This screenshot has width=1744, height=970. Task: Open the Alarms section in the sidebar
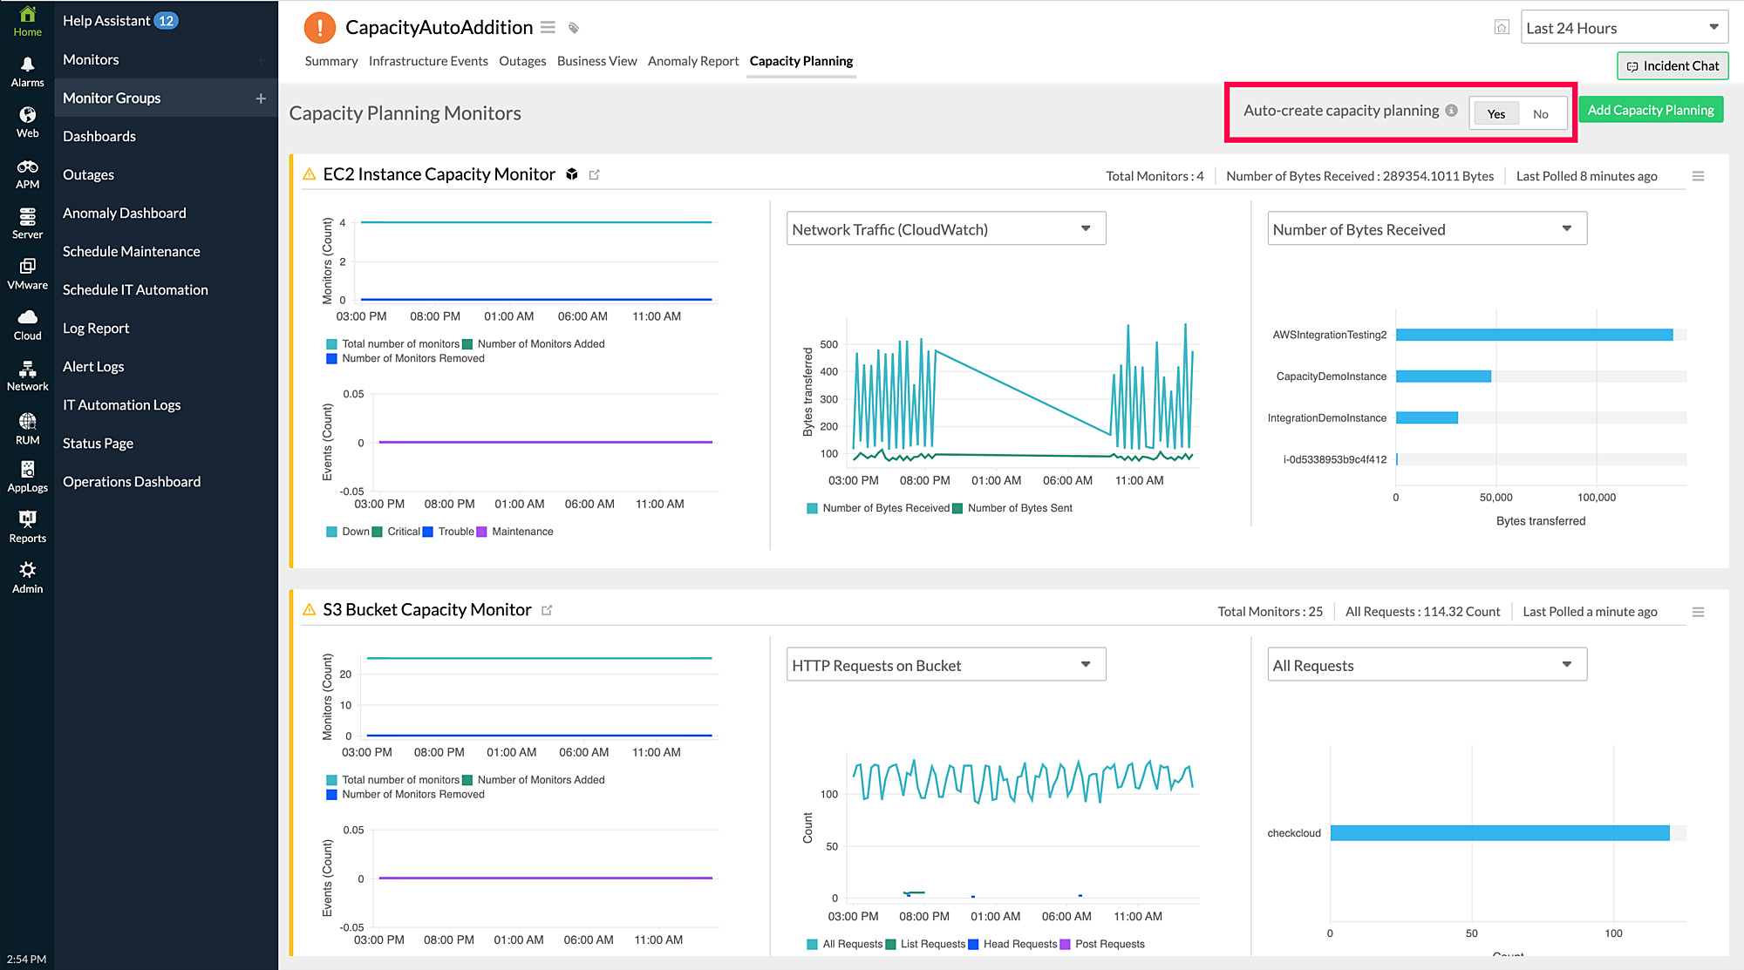point(27,70)
